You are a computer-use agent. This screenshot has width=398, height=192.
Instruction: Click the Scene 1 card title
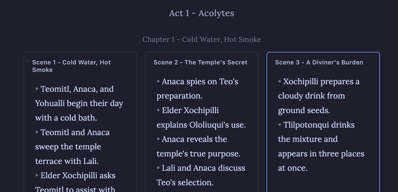pos(71,66)
